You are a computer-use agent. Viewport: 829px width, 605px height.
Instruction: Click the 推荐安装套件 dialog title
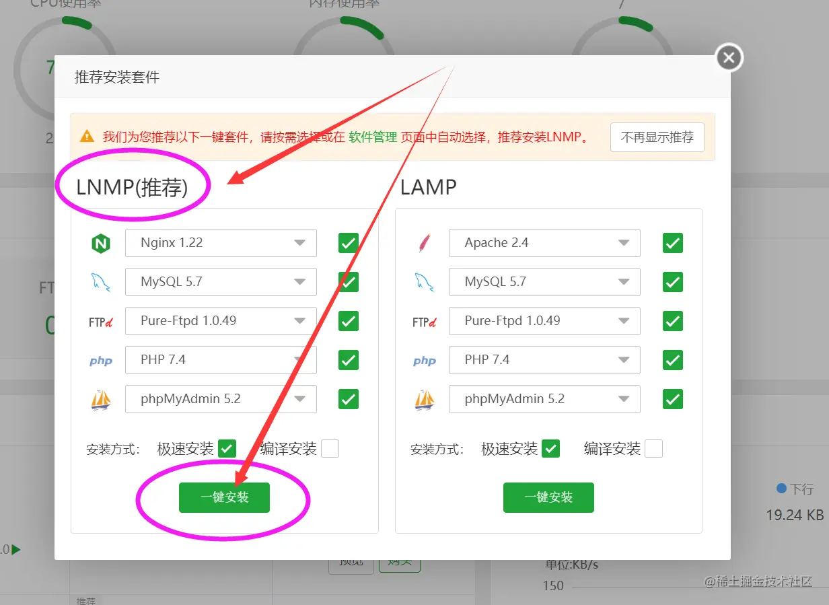point(117,77)
